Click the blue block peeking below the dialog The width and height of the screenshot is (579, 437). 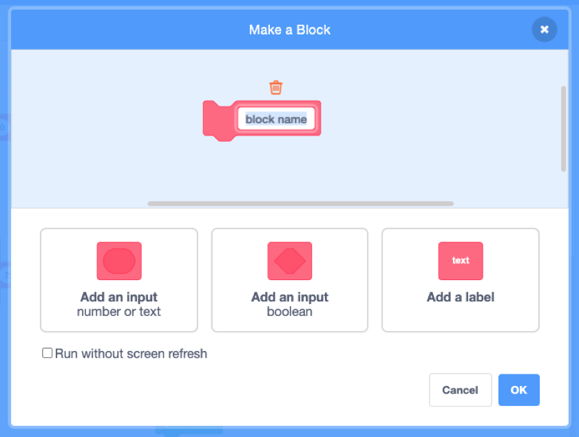[x=189, y=432]
